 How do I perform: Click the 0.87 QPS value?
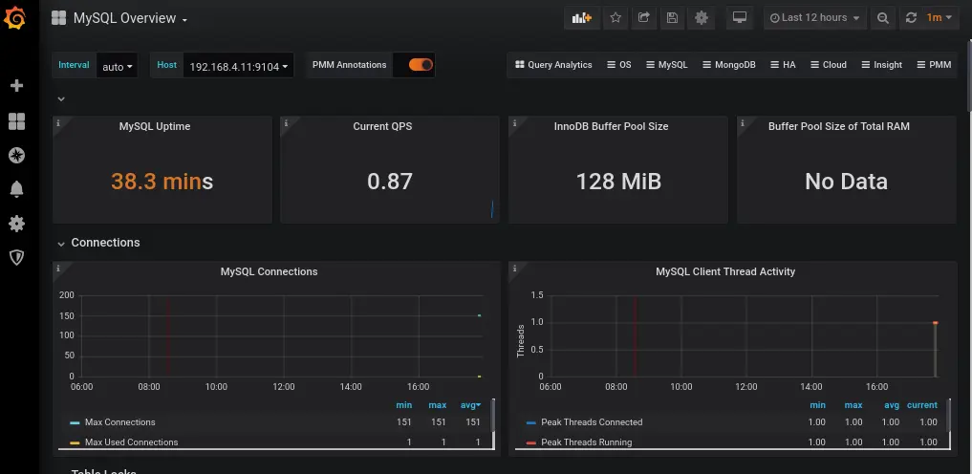point(390,182)
